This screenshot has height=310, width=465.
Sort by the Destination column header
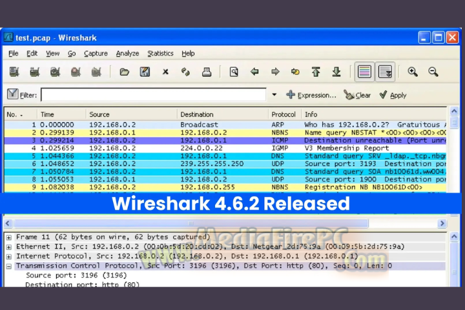223,114
